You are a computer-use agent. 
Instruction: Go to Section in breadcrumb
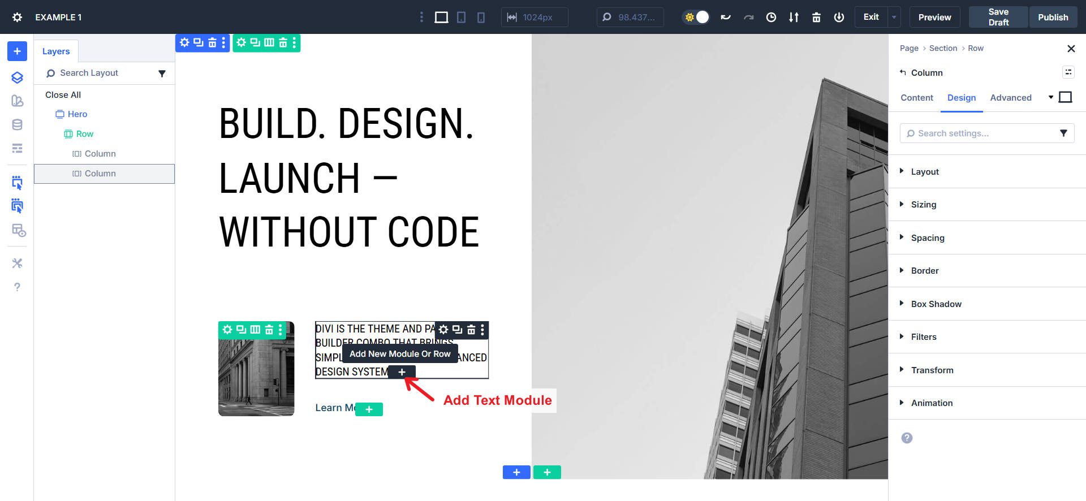click(943, 48)
